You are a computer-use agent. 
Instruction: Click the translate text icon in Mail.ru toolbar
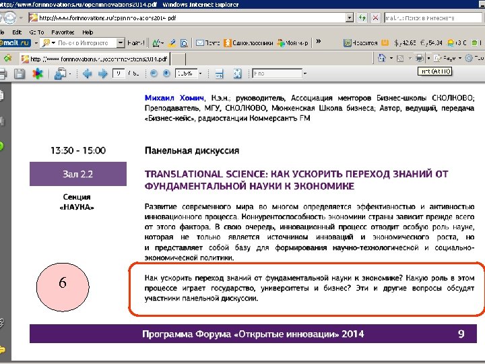pos(156,43)
